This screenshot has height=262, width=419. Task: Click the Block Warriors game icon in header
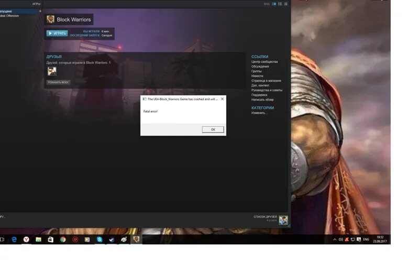click(x=50, y=19)
